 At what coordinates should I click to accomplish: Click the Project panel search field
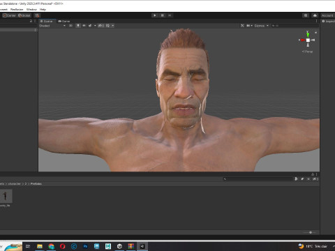tap(258, 179)
